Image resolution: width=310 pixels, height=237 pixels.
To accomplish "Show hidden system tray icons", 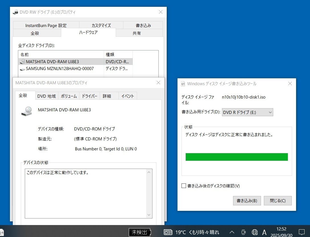I will 232,232.
